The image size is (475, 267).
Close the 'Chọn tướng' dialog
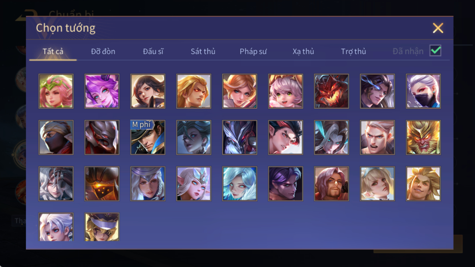tap(438, 28)
